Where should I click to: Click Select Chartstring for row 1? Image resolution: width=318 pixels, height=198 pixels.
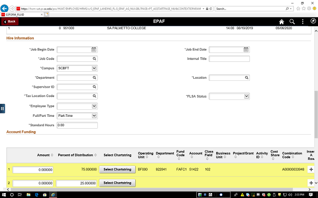click(117, 169)
